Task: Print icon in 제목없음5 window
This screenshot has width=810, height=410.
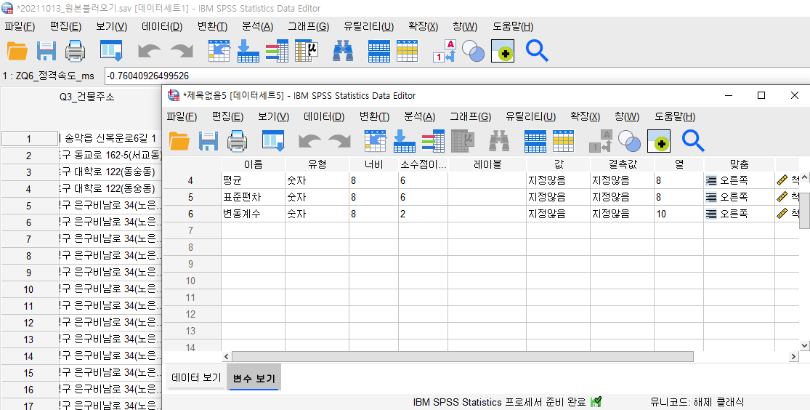Action: [x=237, y=140]
